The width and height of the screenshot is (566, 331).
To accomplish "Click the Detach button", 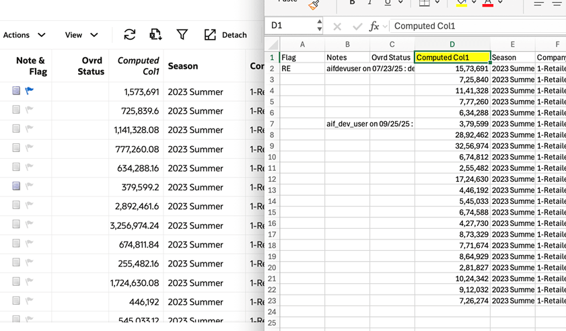I will [x=225, y=35].
